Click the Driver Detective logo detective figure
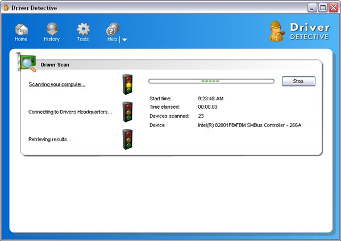The image size is (341, 241). click(277, 31)
